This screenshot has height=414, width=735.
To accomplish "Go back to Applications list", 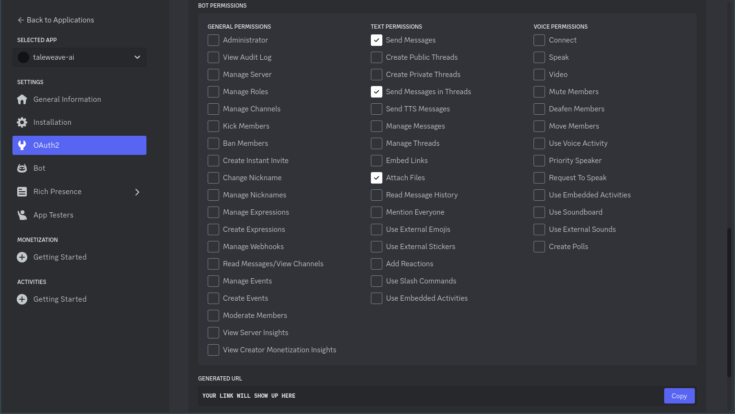I will [56, 20].
